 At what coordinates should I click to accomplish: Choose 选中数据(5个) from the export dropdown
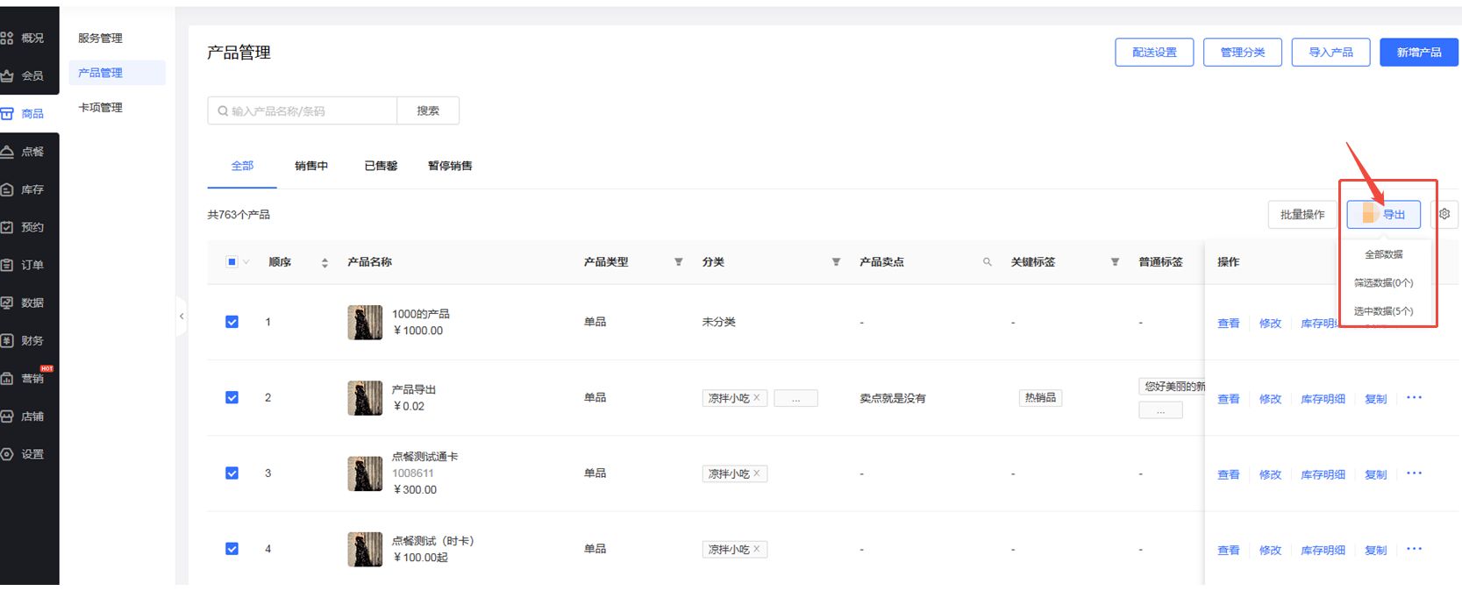pos(1383,311)
